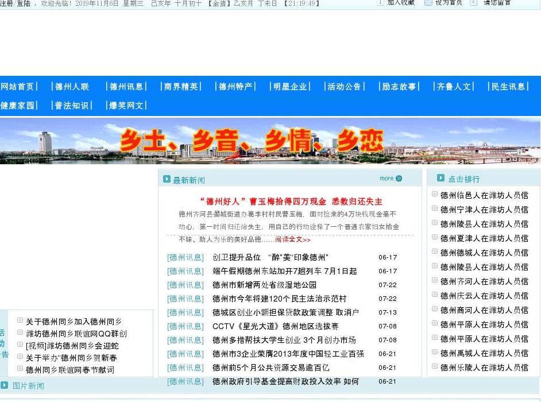Image resolution: width=541 pixels, height=402 pixels.
Task: Click the 加入收藏 link
Action: (400, 3)
